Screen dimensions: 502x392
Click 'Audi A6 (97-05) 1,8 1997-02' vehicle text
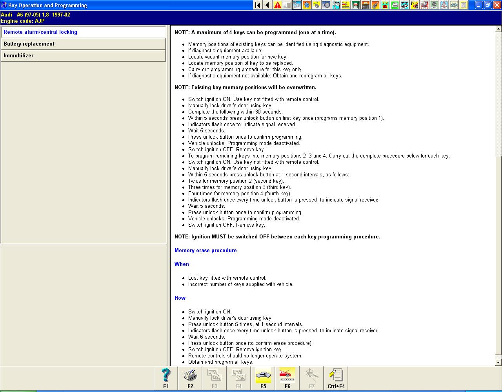pyautogui.click(x=36, y=15)
